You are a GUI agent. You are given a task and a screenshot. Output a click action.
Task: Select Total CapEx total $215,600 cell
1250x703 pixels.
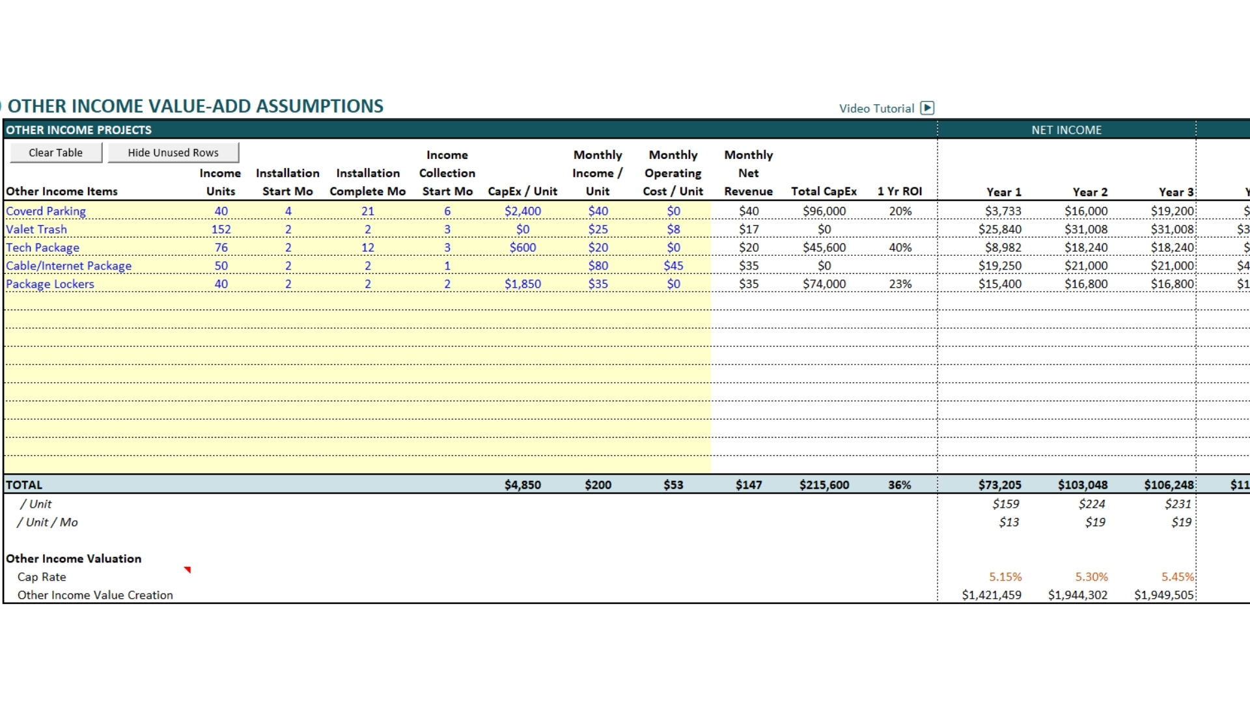coord(824,485)
